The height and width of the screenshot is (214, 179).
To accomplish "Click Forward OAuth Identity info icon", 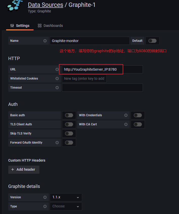I will click(x=57, y=143).
